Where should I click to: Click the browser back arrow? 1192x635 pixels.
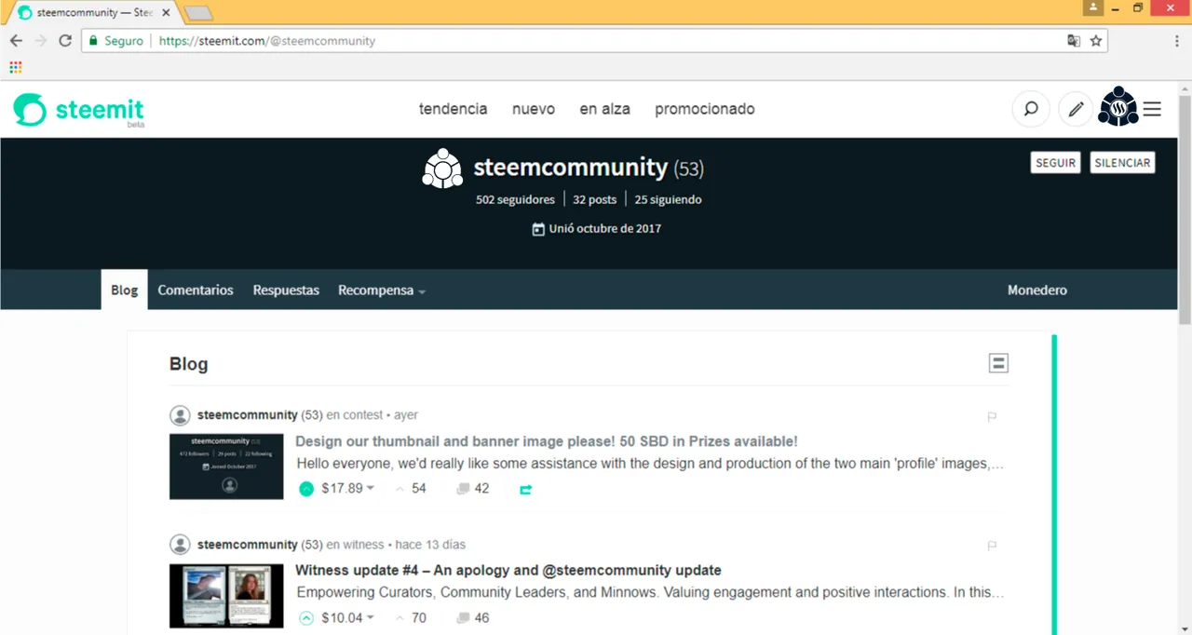16,41
